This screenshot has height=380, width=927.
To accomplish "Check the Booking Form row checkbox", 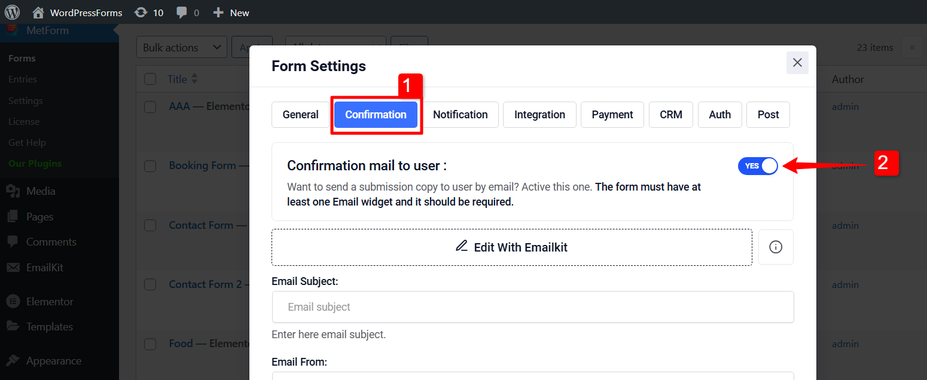I will (x=150, y=166).
